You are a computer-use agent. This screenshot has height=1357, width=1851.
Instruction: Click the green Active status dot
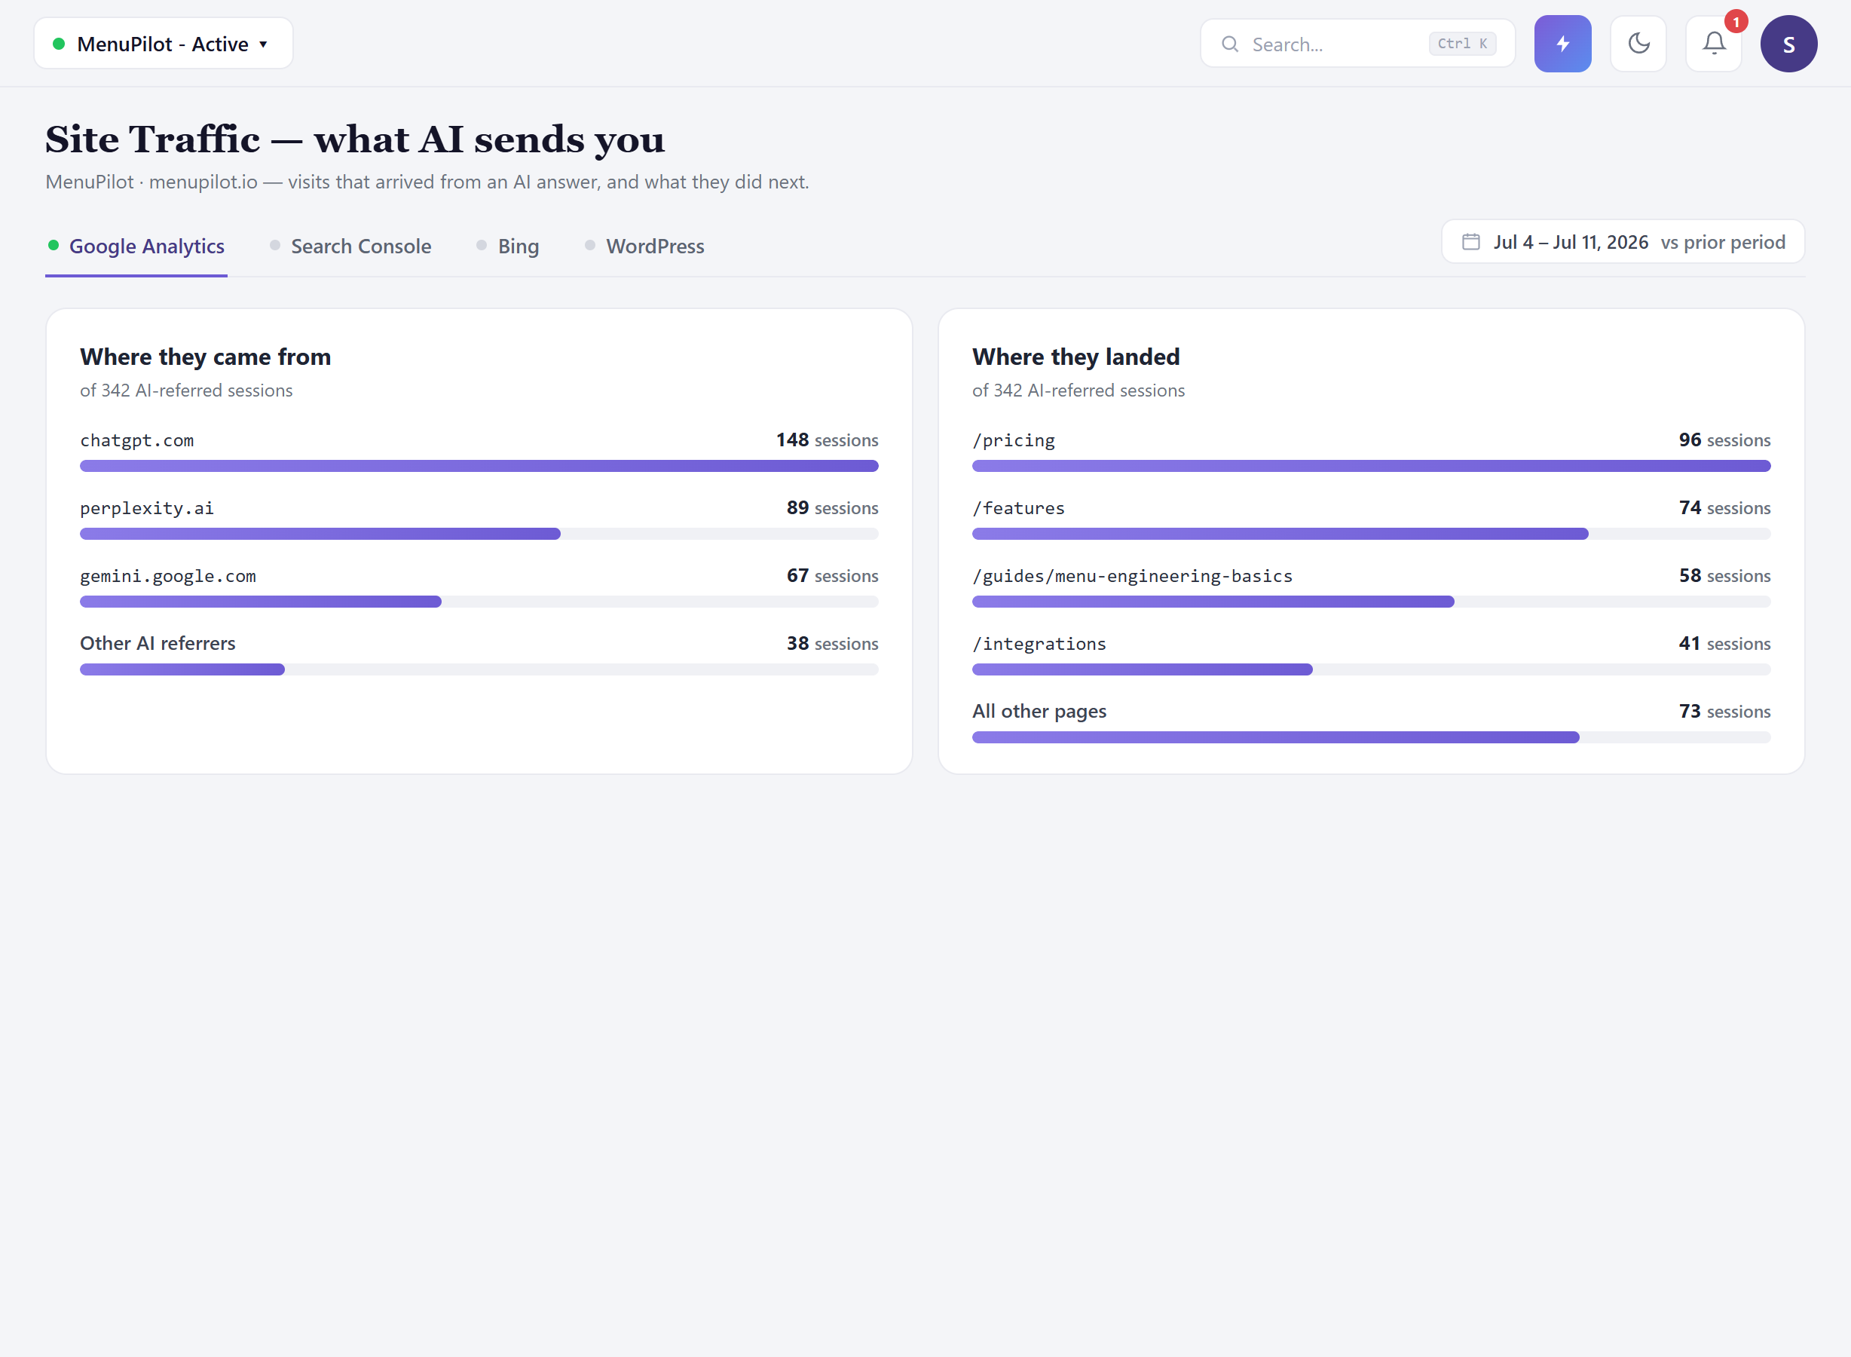coord(59,44)
